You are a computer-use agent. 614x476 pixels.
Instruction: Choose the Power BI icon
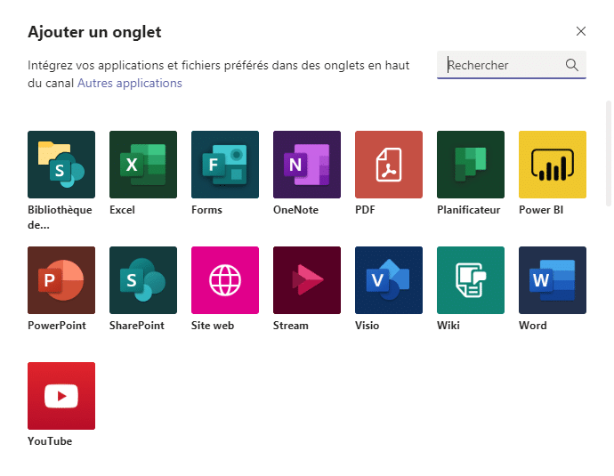coord(552,165)
